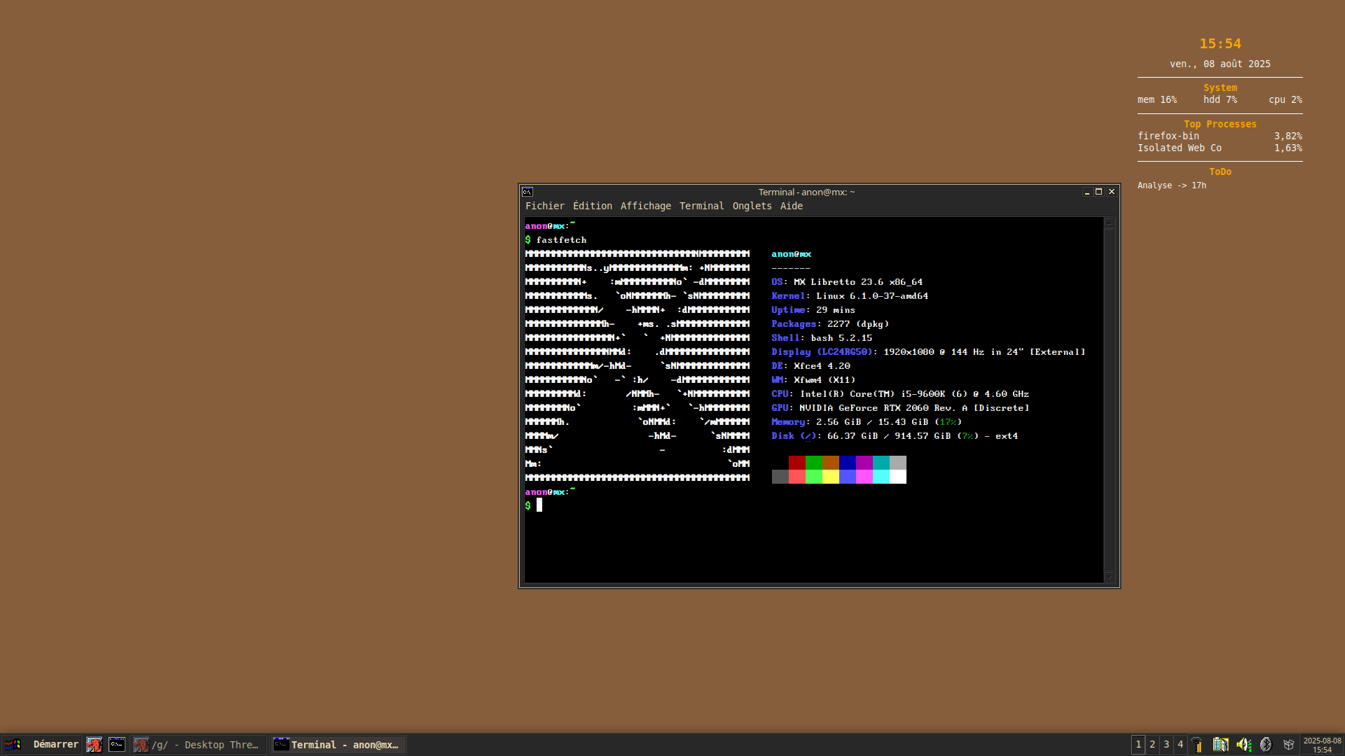Switch to /g/ - Desktop Thread window button
Screen dimensions: 1345x756
click(x=198, y=745)
